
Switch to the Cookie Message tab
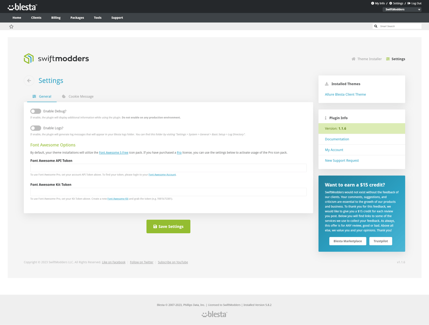[x=78, y=96]
